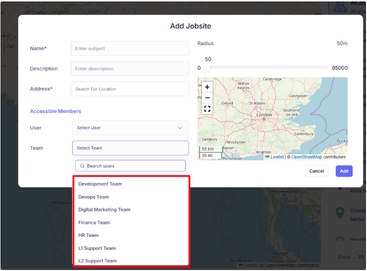Click the Cancel button
This screenshot has width=367, height=271.
coord(316,171)
